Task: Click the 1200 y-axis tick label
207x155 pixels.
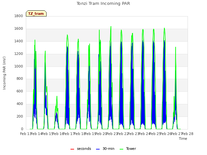Action: coord(19,54)
